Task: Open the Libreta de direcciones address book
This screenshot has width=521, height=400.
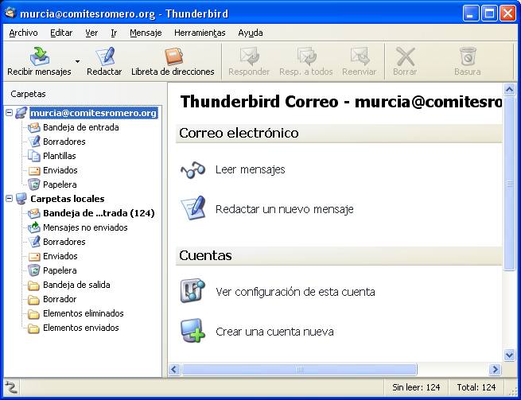Action: [x=173, y=56]
